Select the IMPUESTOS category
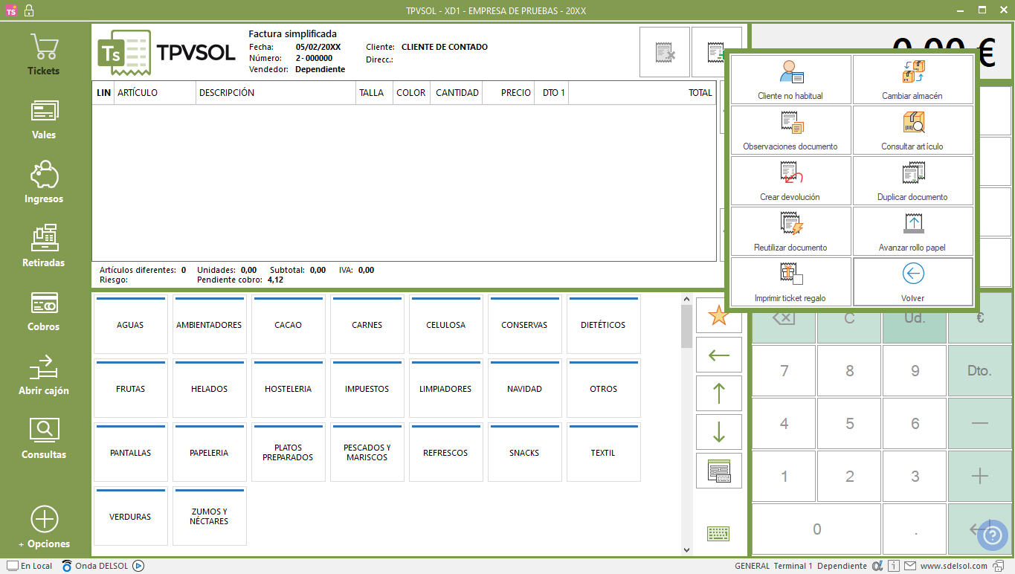 [x=367, y=389]
